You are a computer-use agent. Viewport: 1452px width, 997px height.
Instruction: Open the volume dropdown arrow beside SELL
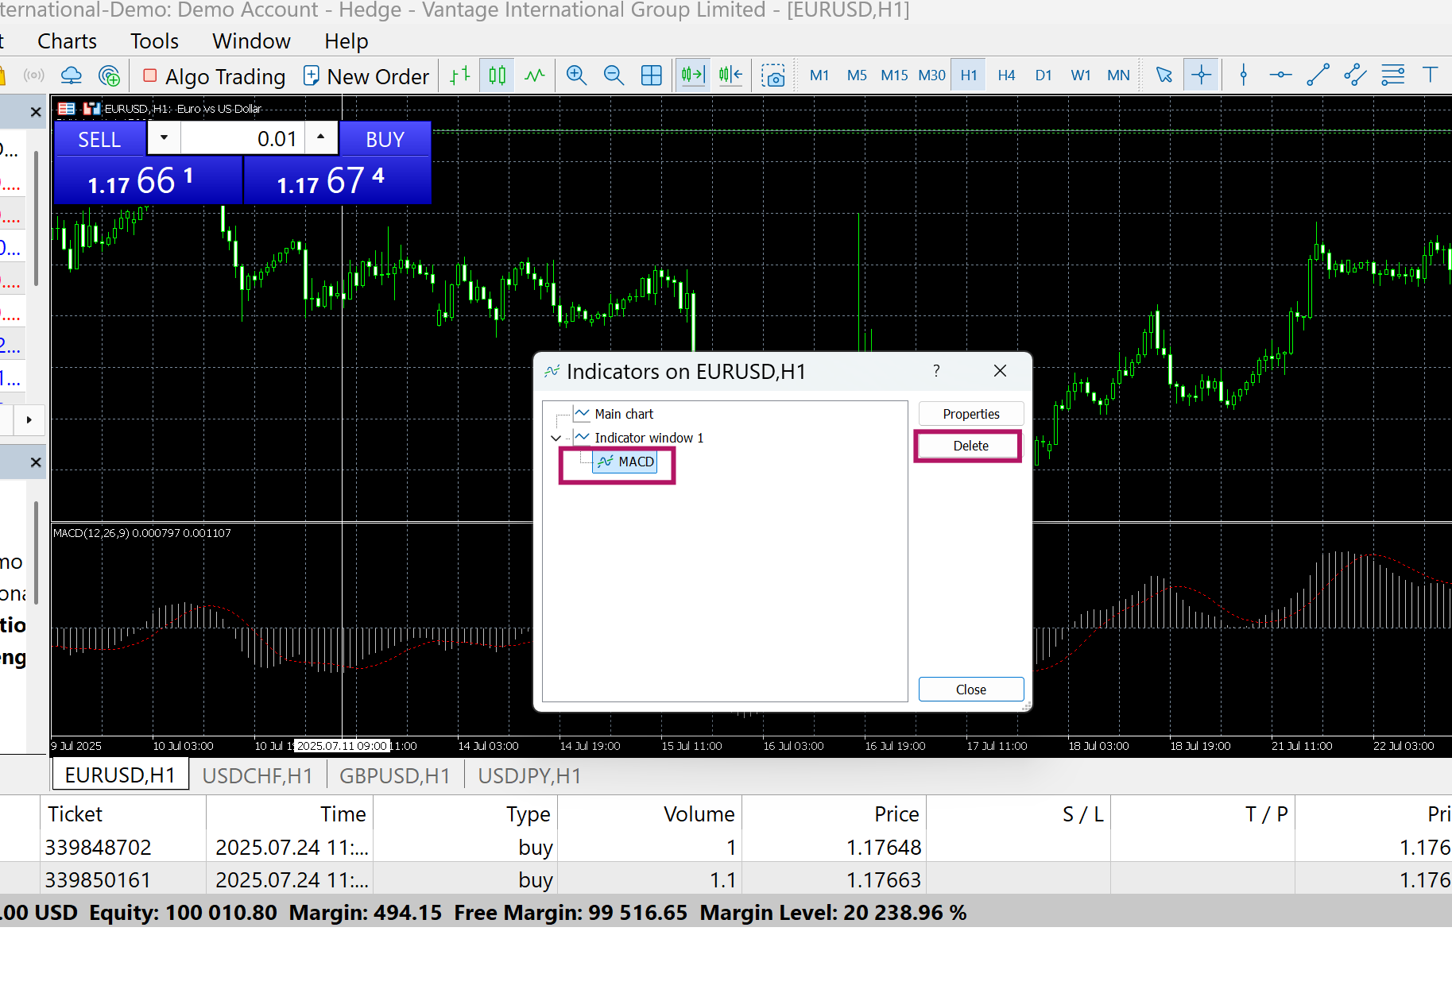(164, 137)
